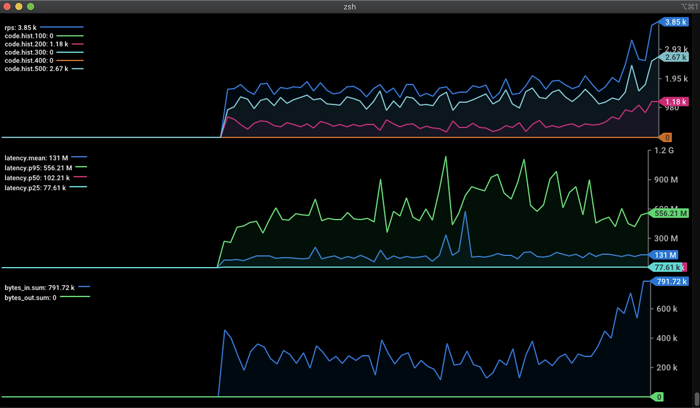Minimize the zsh terminal window
This screenshot has height=408, width=700.
click(x=19, y=7)
